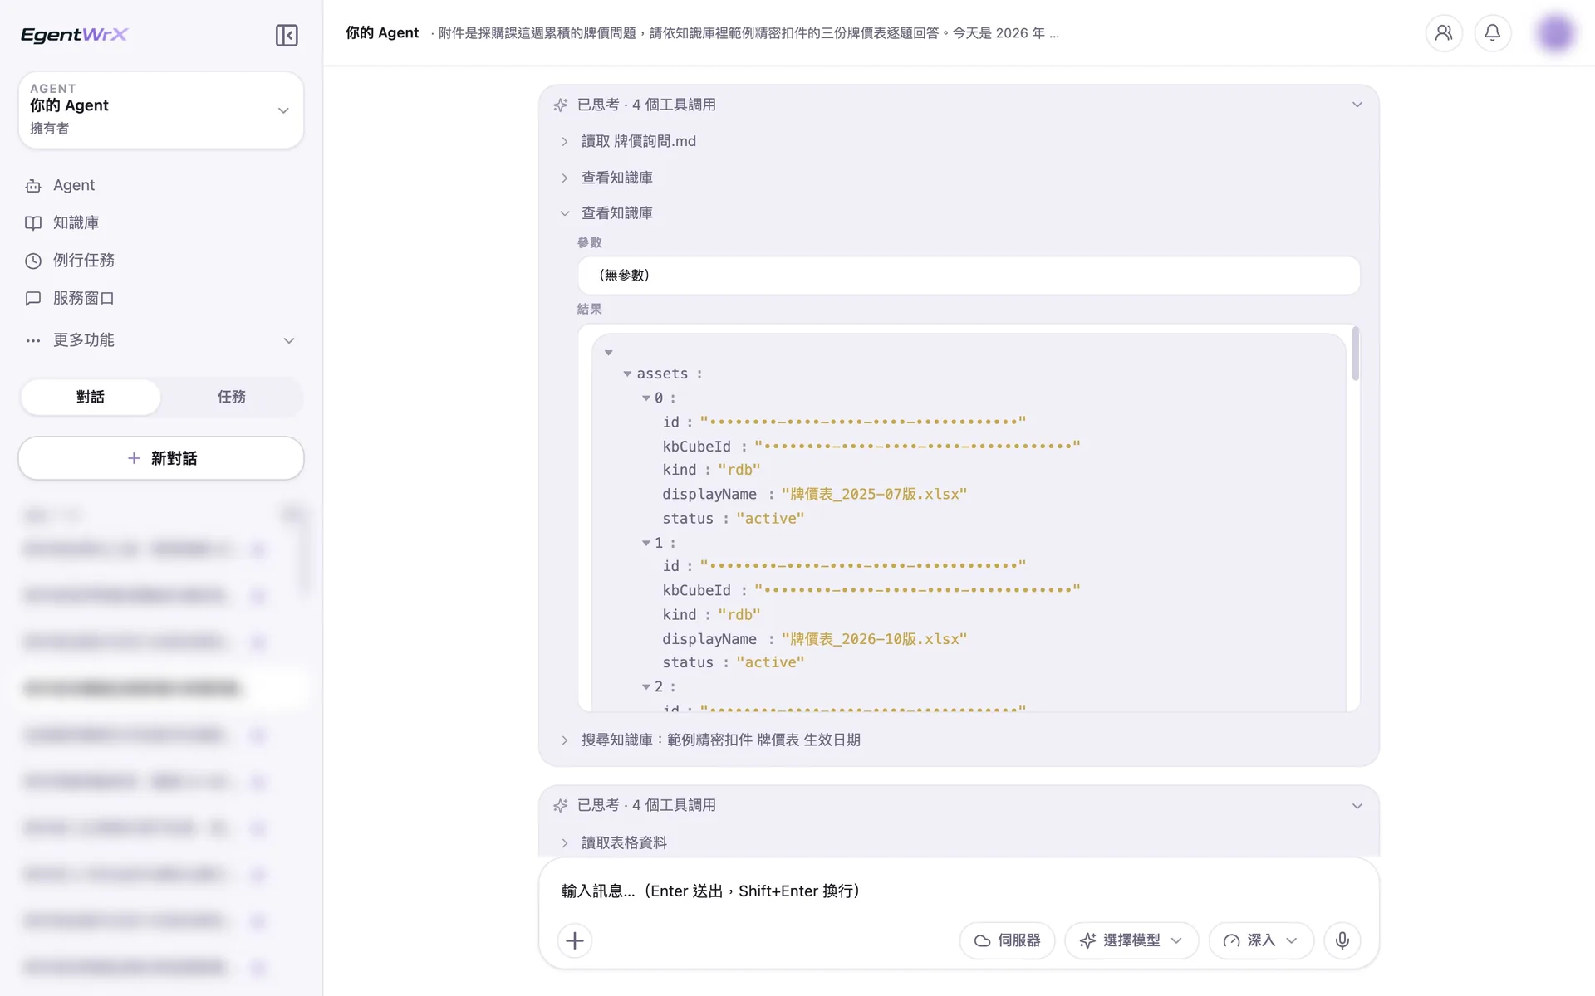
Task: Switch to the 對話 tab
Action: tap(91, 397)
